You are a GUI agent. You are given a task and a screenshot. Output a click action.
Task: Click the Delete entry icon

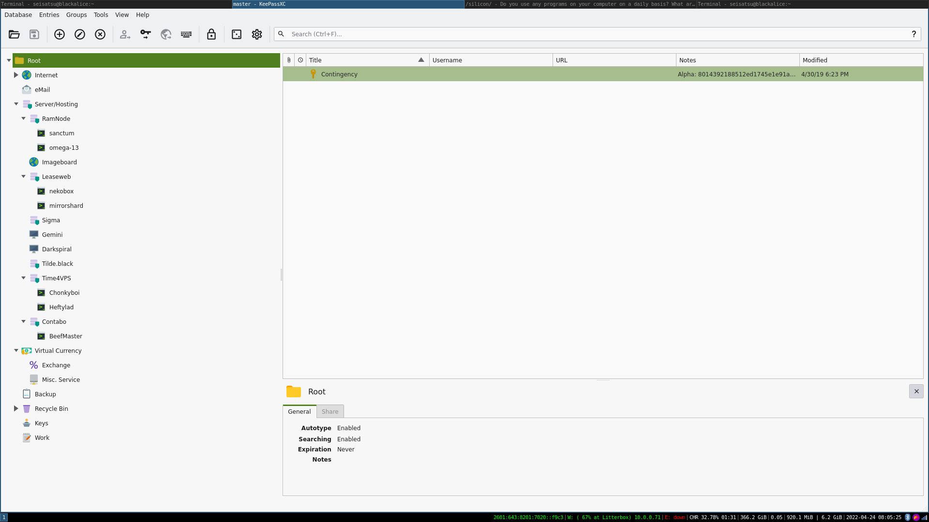(100, 34)
